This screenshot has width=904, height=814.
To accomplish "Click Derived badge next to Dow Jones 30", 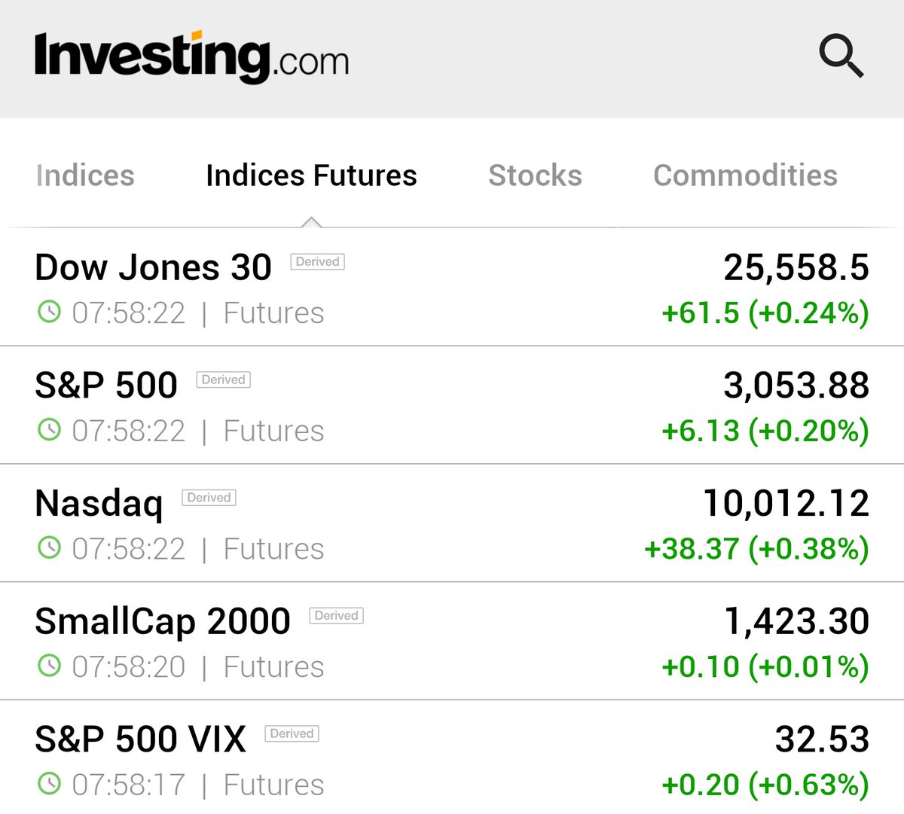I will coord(317,262).
